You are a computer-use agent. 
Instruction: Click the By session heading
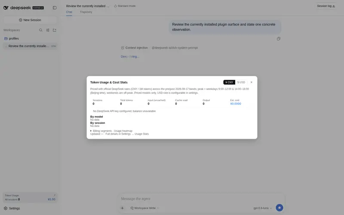click(x=98, y=123)
